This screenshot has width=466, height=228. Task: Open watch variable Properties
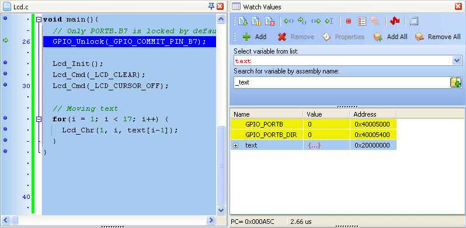coord(343,37)
